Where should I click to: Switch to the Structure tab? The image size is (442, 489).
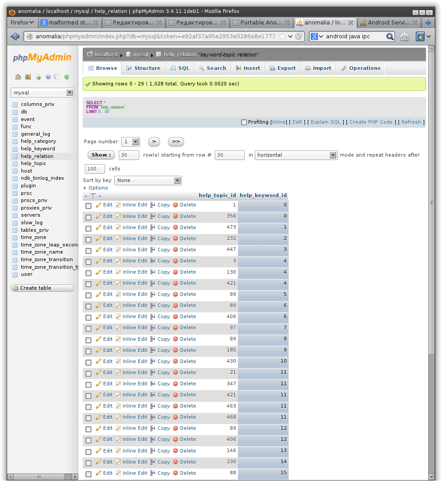point(143,68)
